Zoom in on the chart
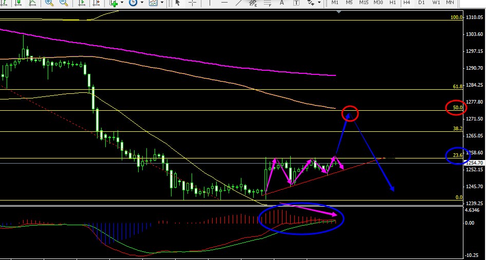486x260 pixels. (x=49, y=3)
